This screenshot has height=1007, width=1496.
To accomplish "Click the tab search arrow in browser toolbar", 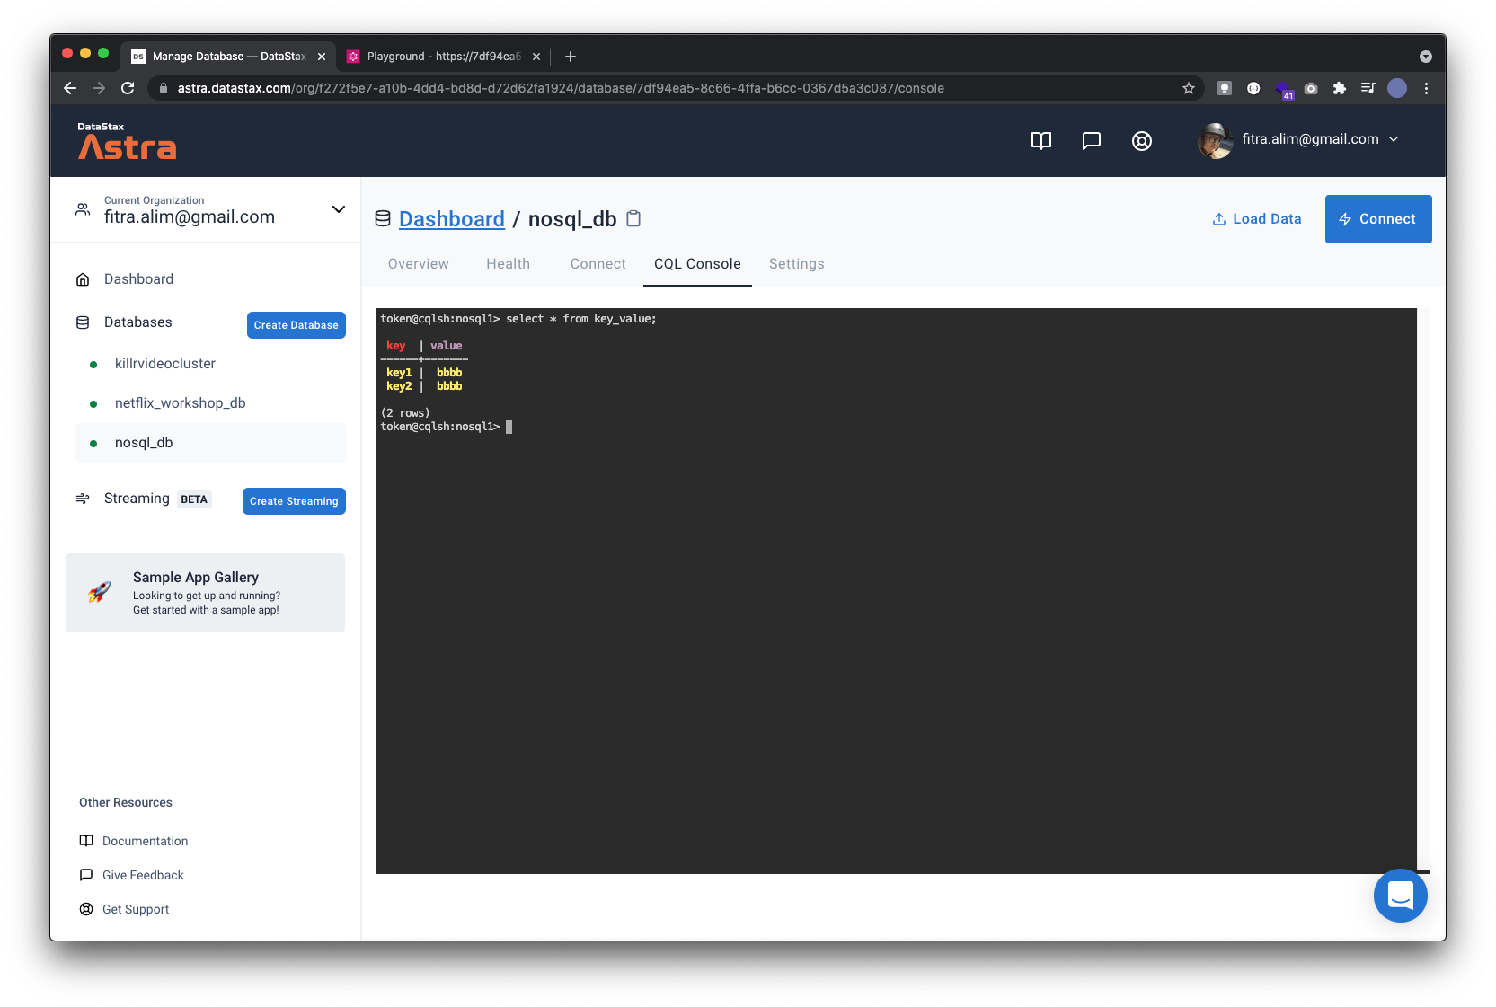I will pyautogui.click(x=1424, y=56).
